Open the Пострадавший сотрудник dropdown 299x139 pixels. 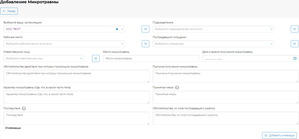tap(213, 44)
